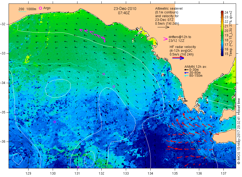Click the Argo float marker at 131°E on bottom edge
Image resolution: width=242 pixels, height=177 pixels.
pyautogui.click(x=78, y=167)
